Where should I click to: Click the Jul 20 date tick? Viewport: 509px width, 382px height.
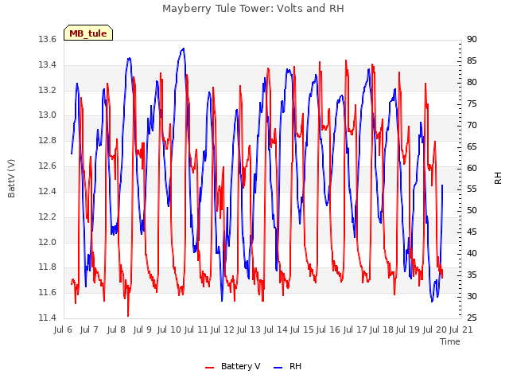[x=435, y=330]
